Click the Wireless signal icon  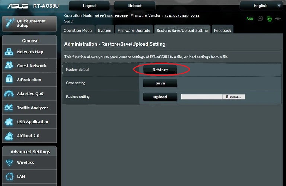click(9, 162)
